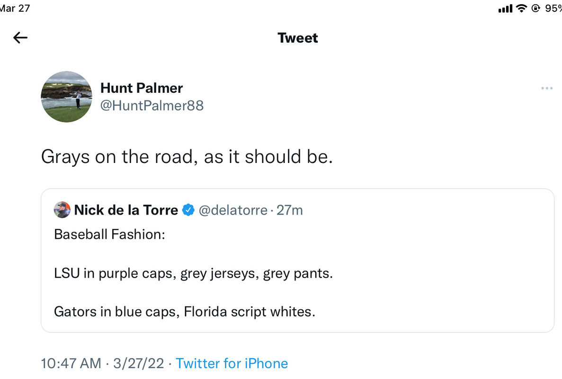562x379 pixels.
Task: Click the @delatorre handle
Action: [x=233, y=210]
